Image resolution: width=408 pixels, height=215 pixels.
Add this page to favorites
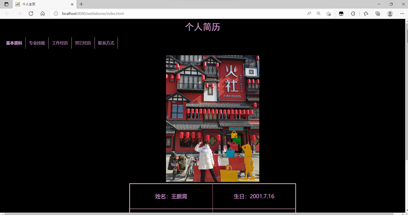[x=328, y=13]
